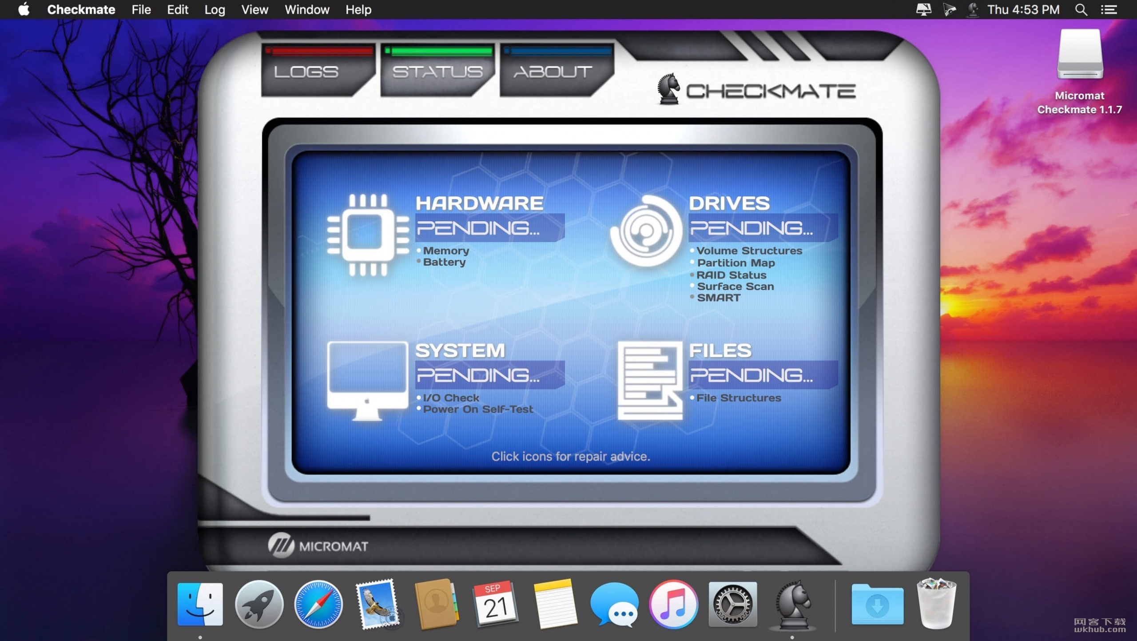
Task: Click the flag-shaped menu bar icon
Action: [x=949, y=9]
